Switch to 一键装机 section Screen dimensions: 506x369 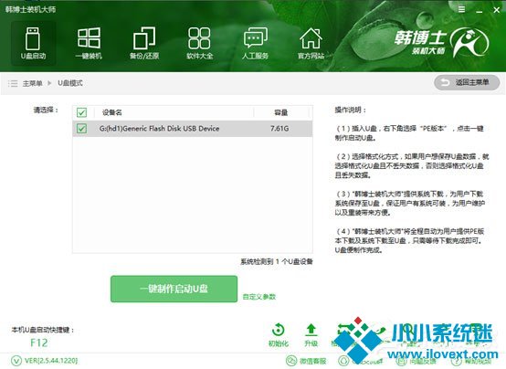tap(89, 43)
